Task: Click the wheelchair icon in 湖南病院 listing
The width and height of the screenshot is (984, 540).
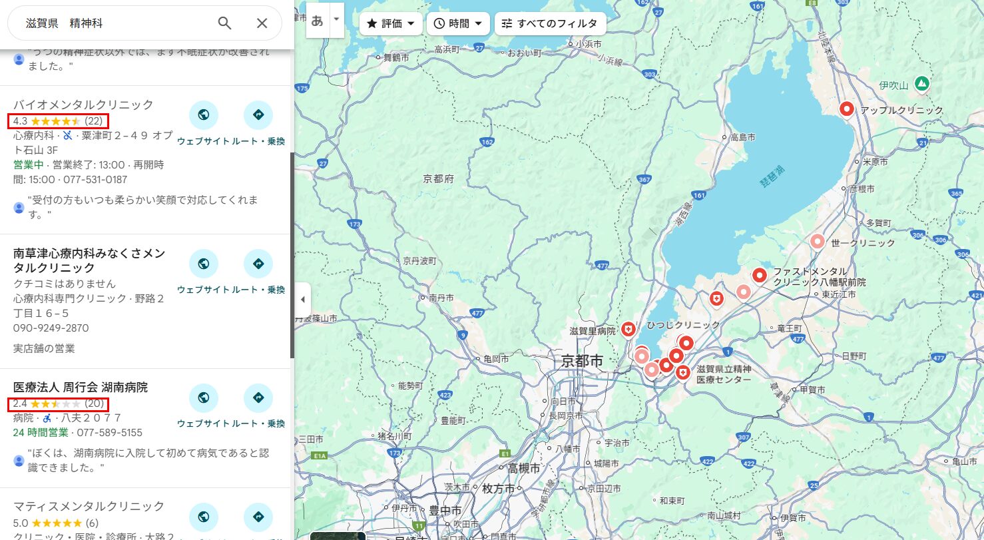Action: tap(47, 418)
